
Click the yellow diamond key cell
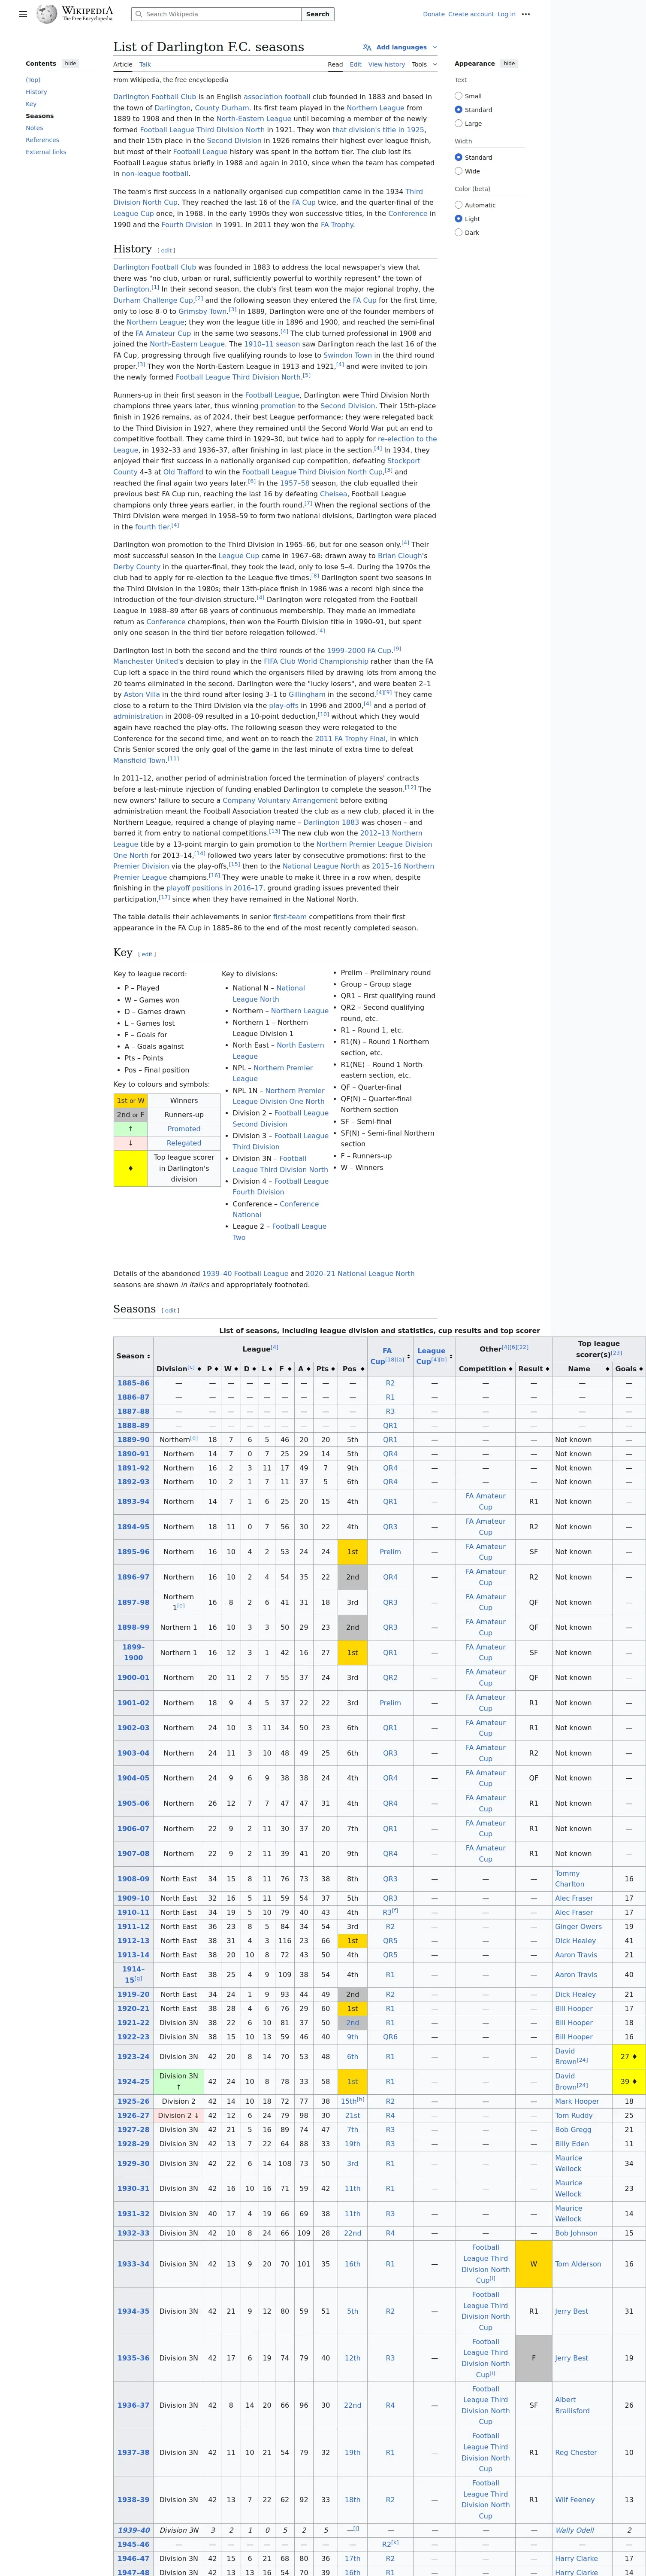(x=131, y=1168)
